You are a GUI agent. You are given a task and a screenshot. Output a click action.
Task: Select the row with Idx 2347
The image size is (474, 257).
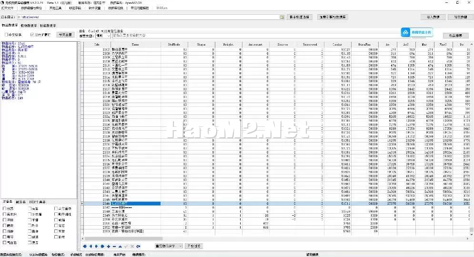point(276,208)
